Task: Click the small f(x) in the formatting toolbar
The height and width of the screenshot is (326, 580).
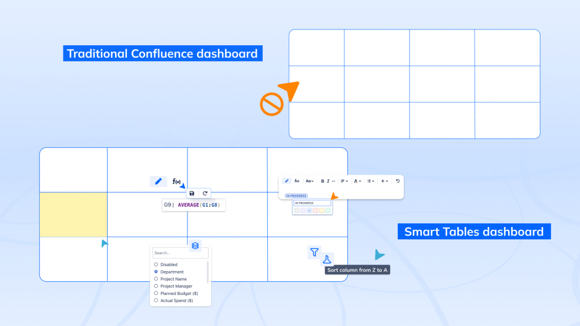Action: tap(297, 181)
